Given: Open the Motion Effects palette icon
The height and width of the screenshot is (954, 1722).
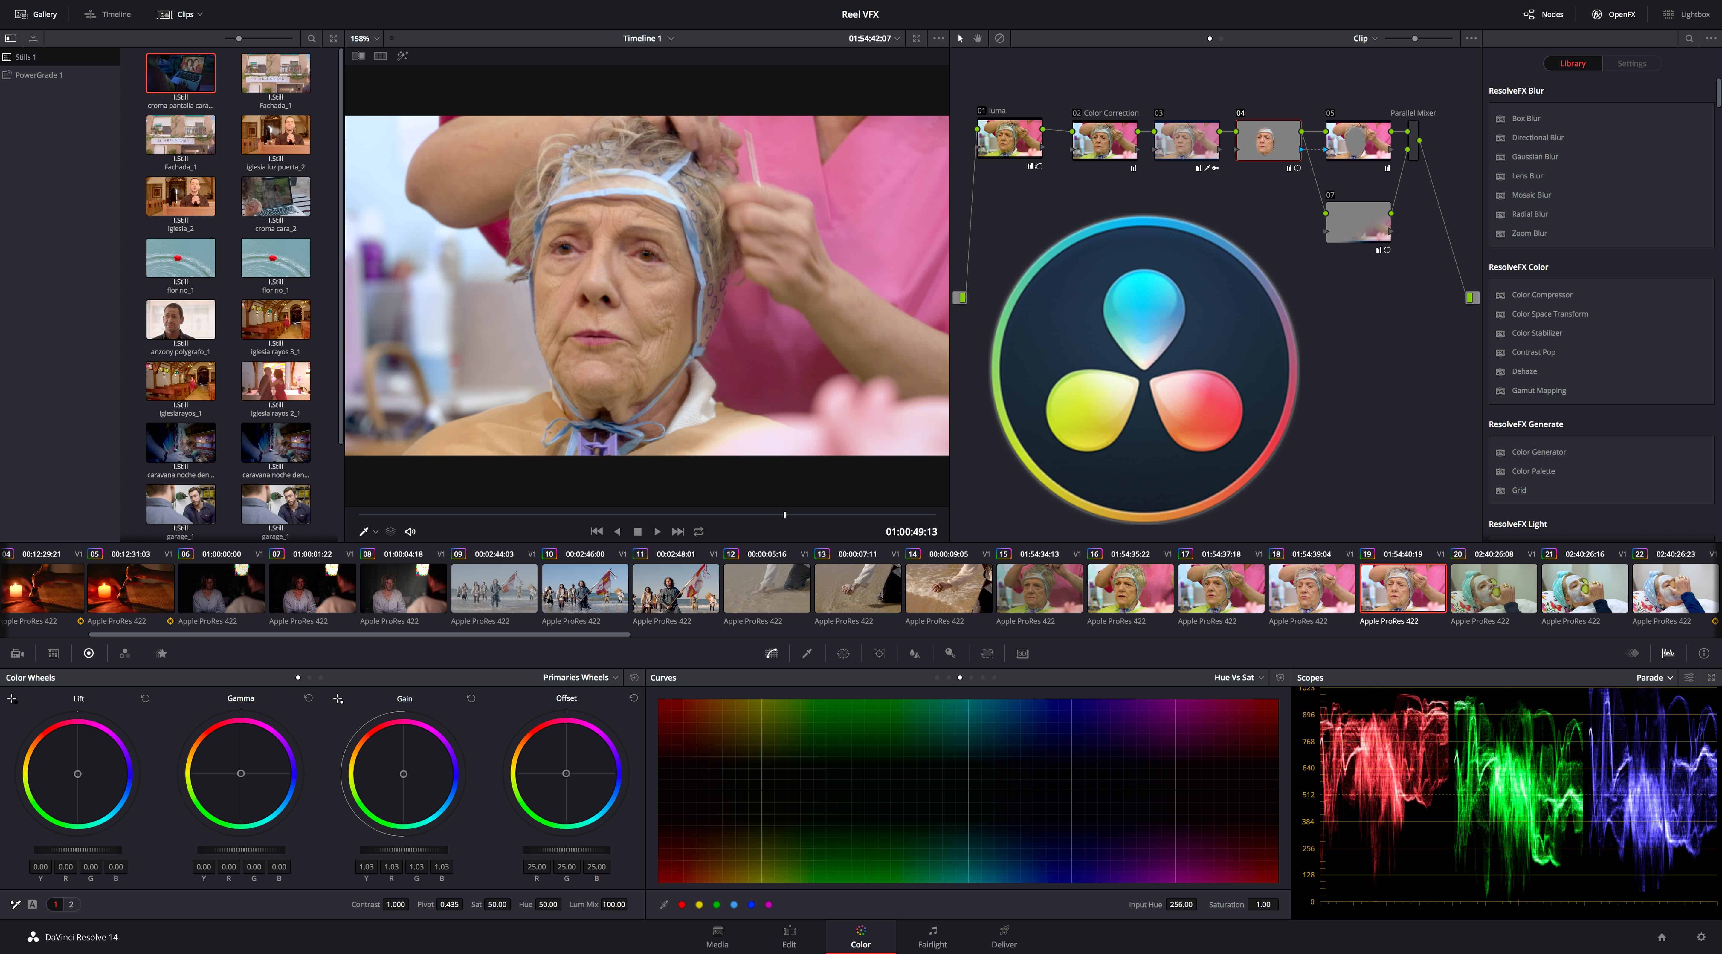Looking at the screenshot, I should 161,653.
